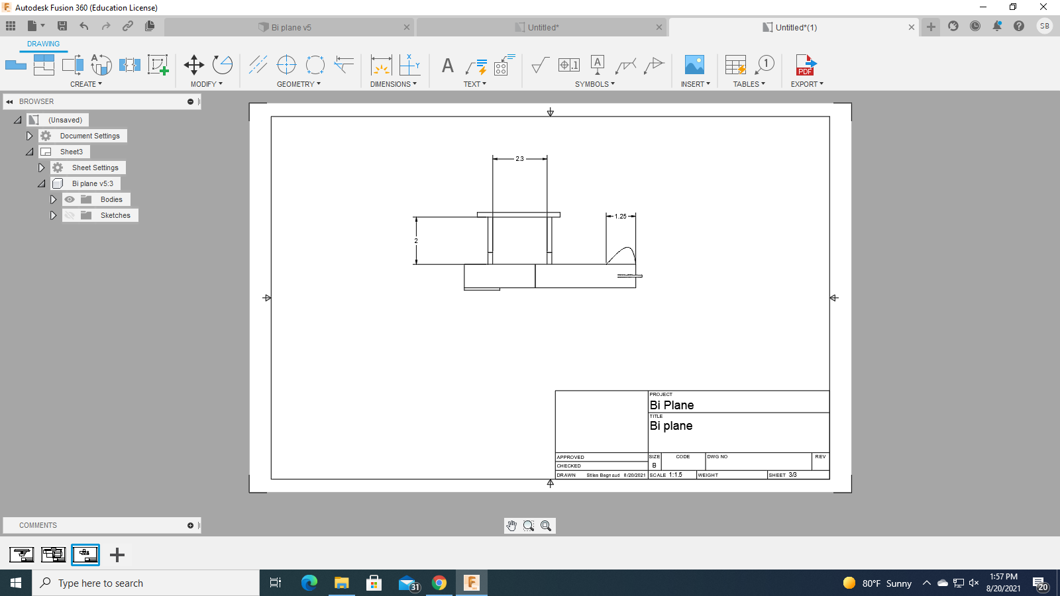The height and width of the screenshot is (596, 1060).
Task: Export the drawing as PDF
Action: 806,66
